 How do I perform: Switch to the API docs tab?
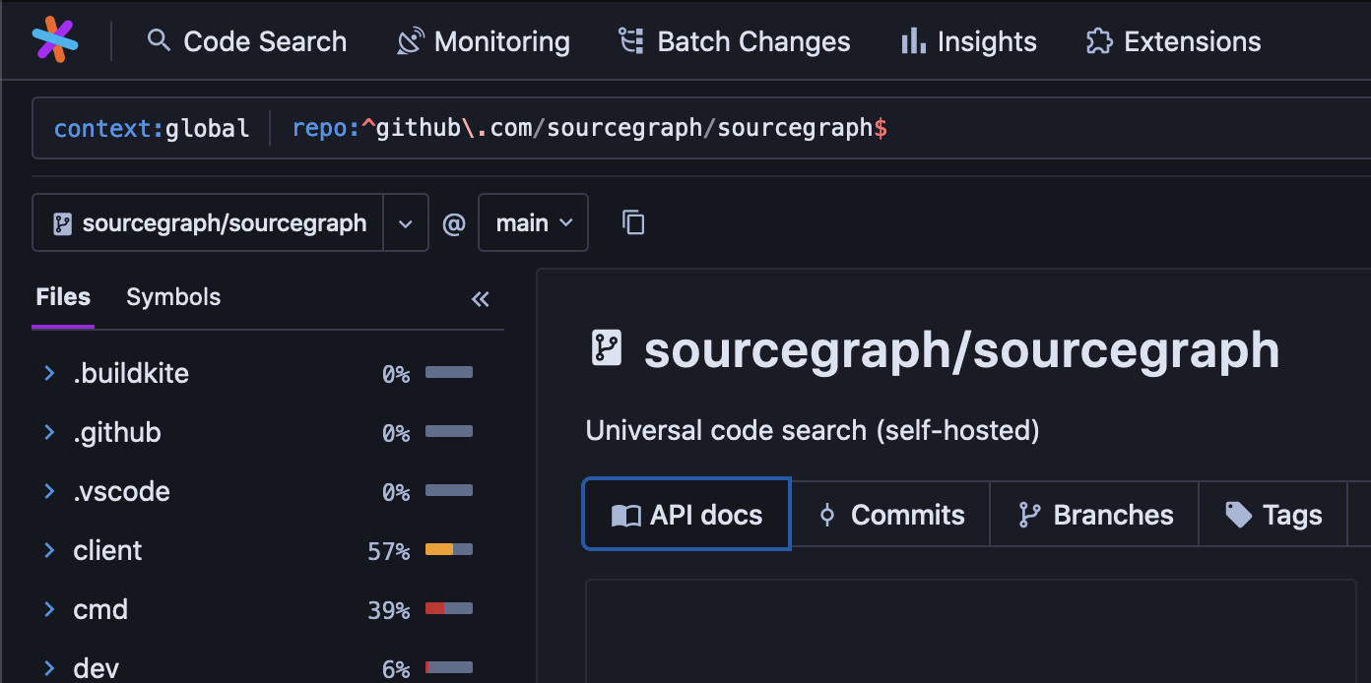(685, 514)
